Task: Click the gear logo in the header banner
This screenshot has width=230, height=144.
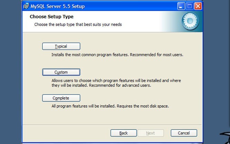Action: 190,22
